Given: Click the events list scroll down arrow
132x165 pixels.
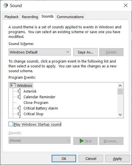Looking at the screenshot, I should click(120, 115).
